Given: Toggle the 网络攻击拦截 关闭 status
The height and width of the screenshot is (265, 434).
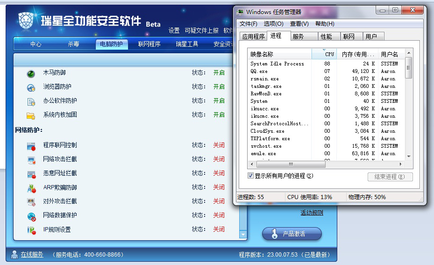Looking at the screenshot, I should point(219,159).
